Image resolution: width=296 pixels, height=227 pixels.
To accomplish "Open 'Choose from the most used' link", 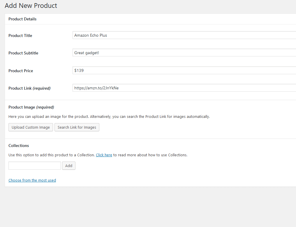I will [x=32, y=180].
